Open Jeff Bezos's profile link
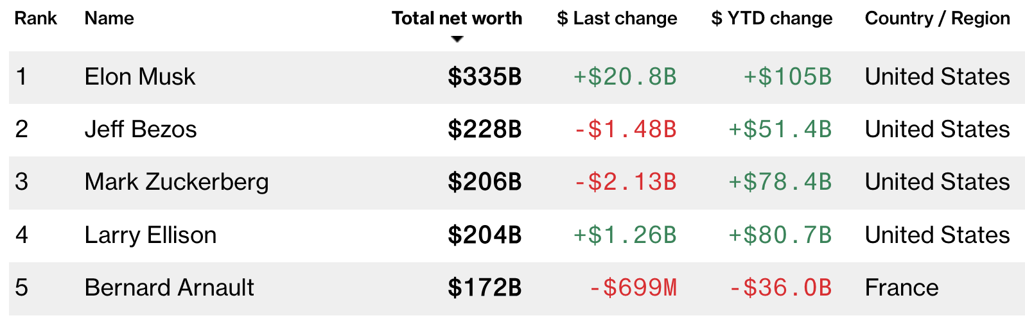1025x318 pixels. coord(141,130)
